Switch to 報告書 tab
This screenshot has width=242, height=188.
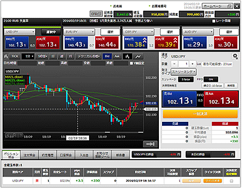click(120, 155)
